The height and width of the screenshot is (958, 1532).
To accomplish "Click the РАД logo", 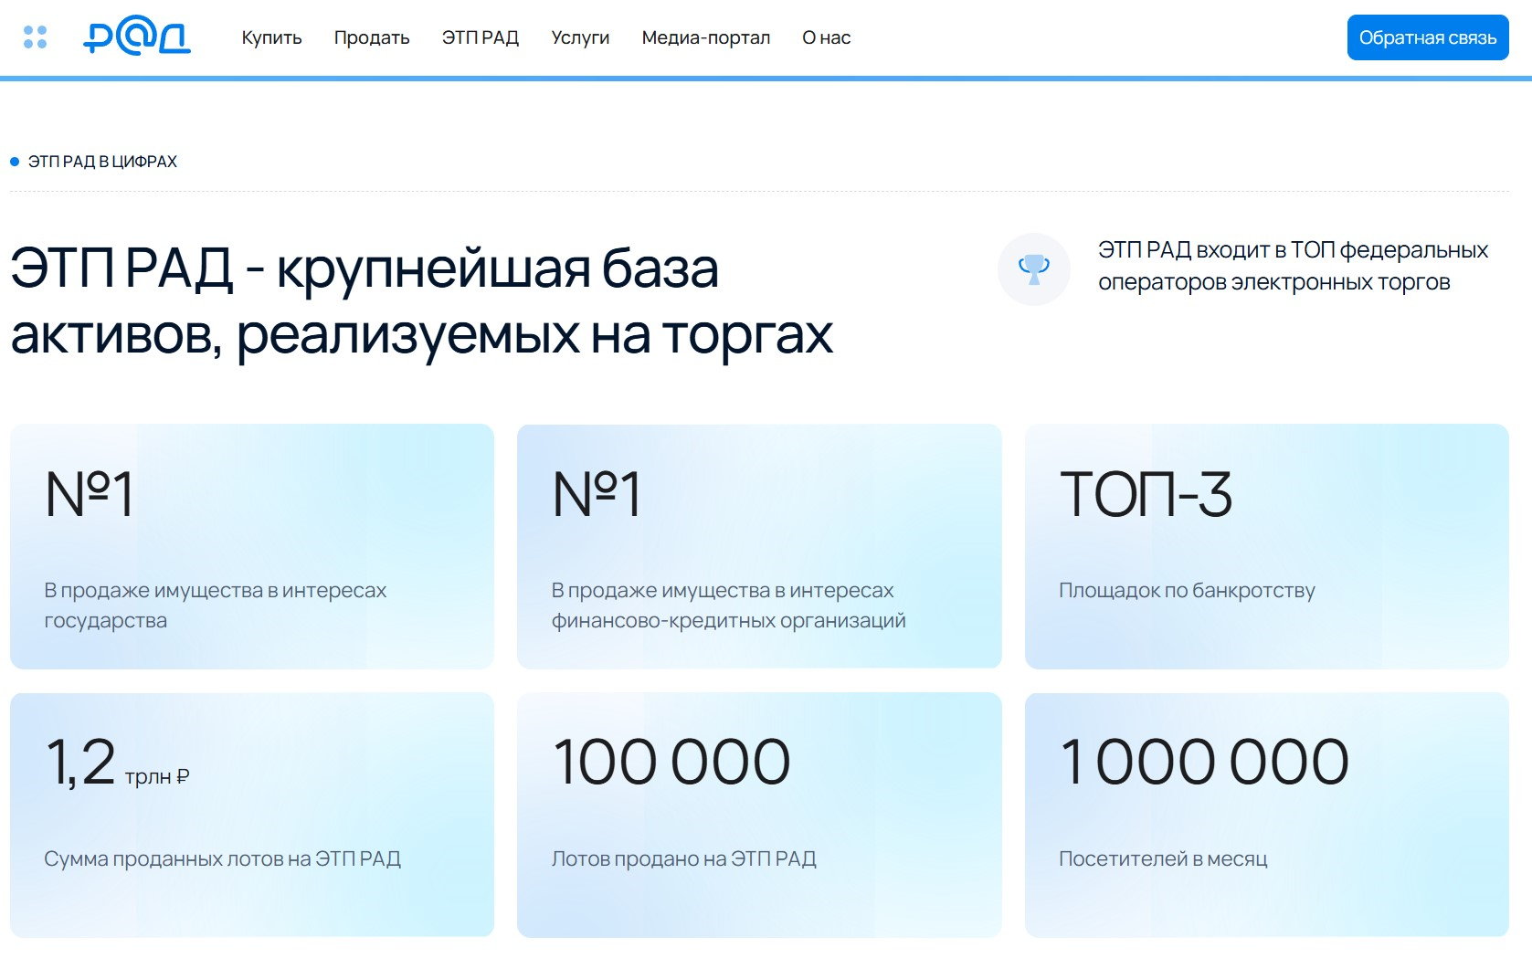I will click(137, 37).
